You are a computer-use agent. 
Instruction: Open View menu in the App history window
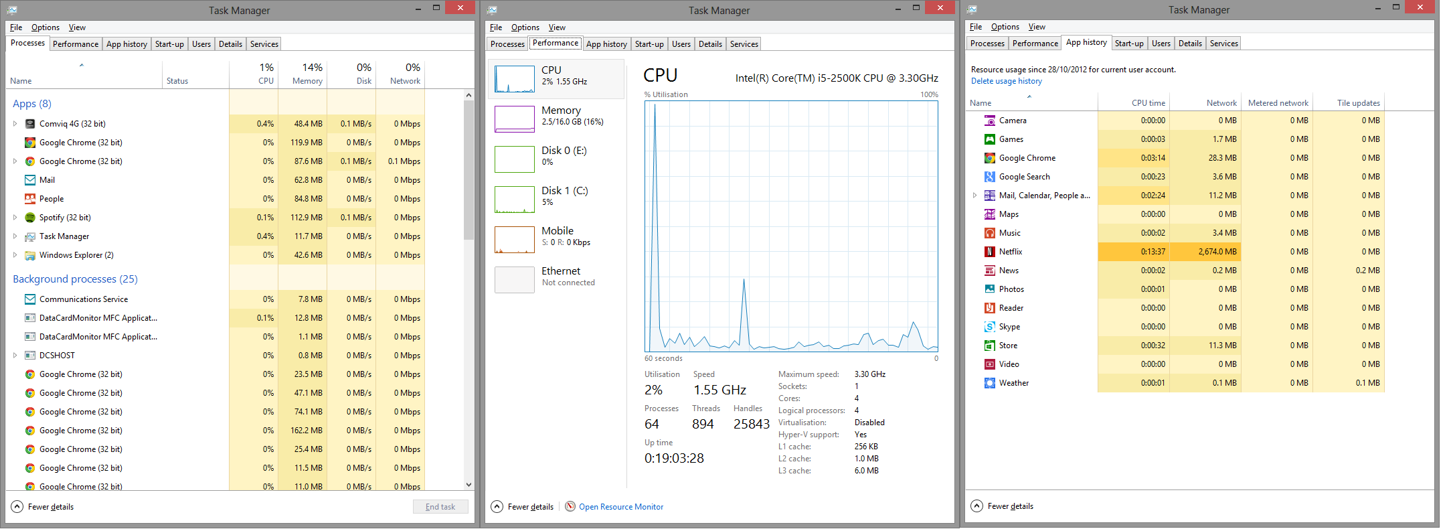tap(1037, 27)
